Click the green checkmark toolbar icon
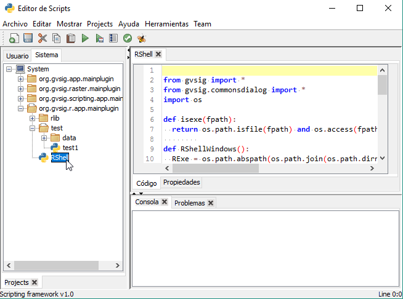Image resolution: width=403 pixels, height=299 pixels. point(128,39)
